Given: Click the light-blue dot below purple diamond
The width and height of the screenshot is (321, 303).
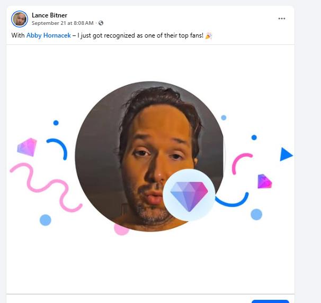Looking at the screenshot, I should click(256, 214).
